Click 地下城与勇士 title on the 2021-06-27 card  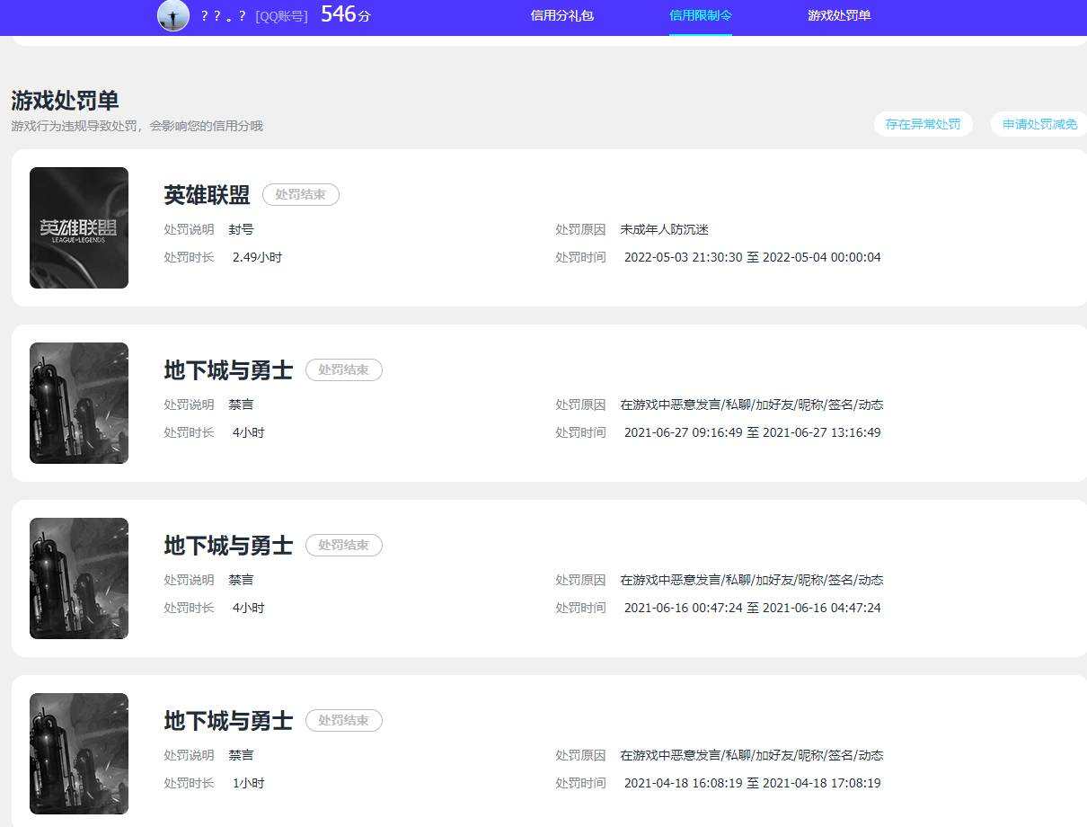pyautogui.click(x=228, y=370)
